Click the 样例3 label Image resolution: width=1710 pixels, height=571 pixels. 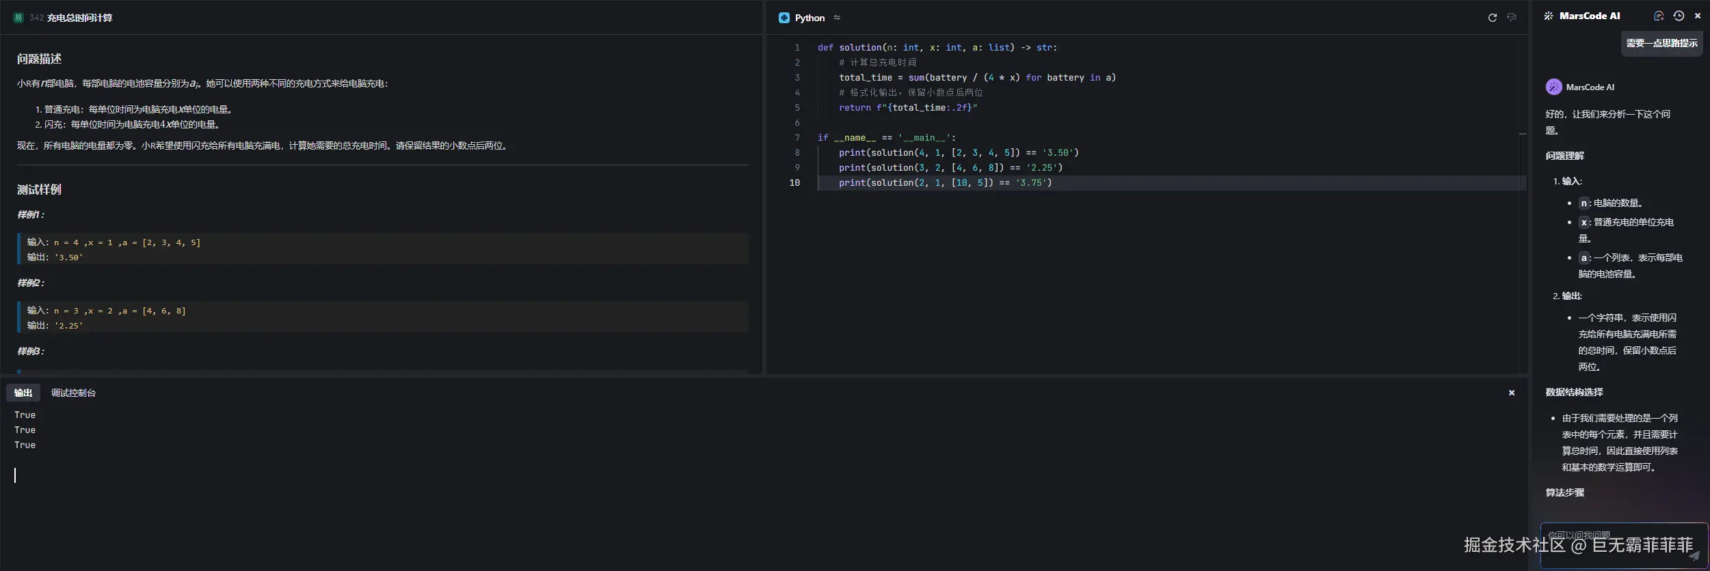click(31, 351)
